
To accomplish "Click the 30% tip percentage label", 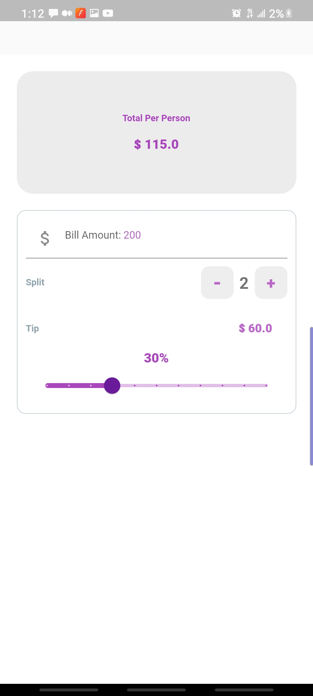I will pyautogui.click(x=156, y=358).
